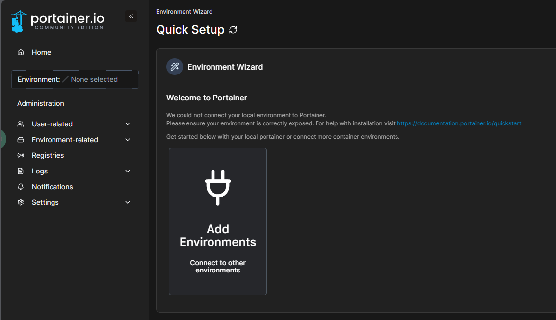Click the Administration heading

pyautogui.click(x=41, y=103)
